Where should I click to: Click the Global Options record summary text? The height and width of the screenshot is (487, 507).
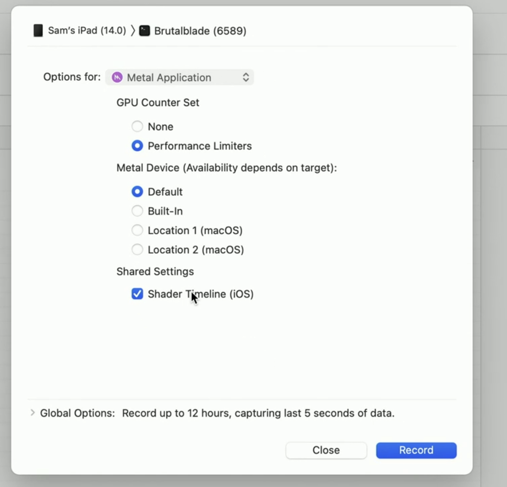tap(258, 413)
